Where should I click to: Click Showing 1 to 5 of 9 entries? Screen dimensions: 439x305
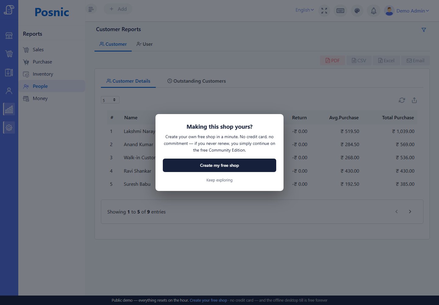[x=136, y=212]
